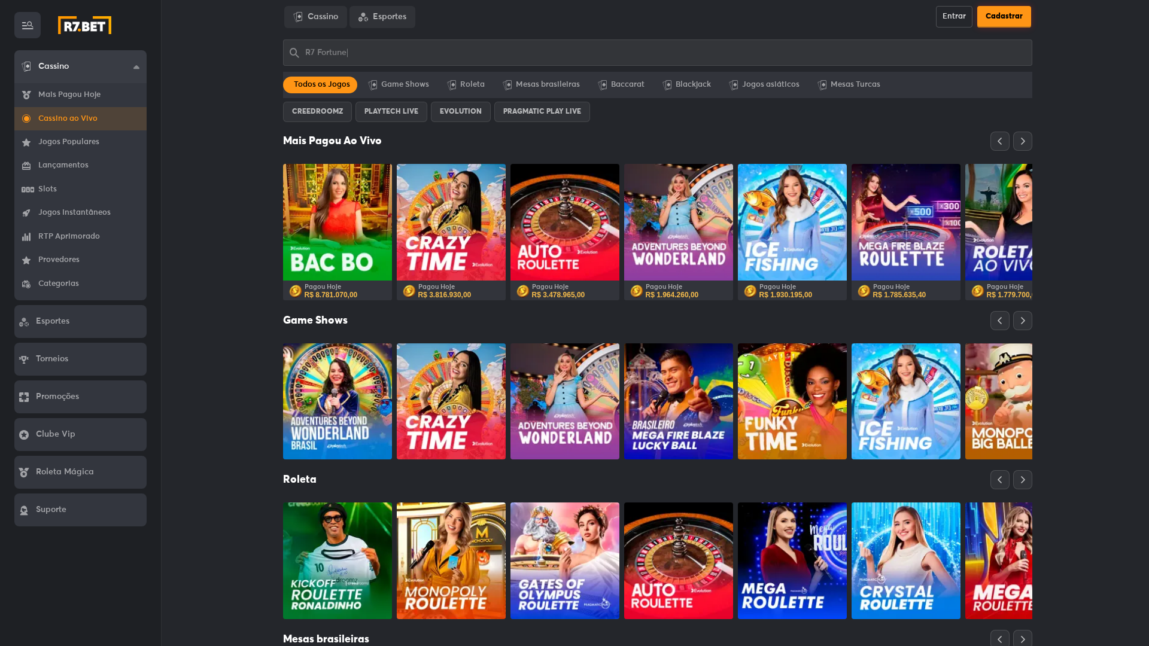This screenshot has height=646, width=1149.
Task: Click the Promoções puzzle icon
Action: tap(24, 397)
